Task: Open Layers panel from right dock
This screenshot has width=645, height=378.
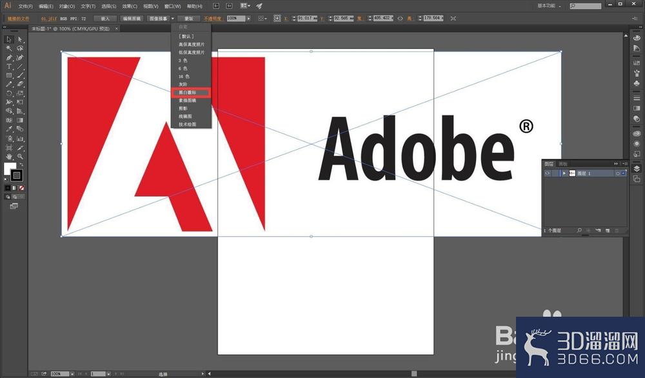Action: point(637,168)
